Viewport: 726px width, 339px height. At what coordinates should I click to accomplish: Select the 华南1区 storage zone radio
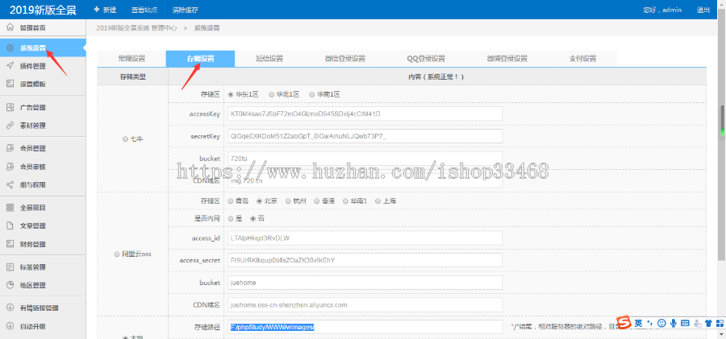point(311,94)
